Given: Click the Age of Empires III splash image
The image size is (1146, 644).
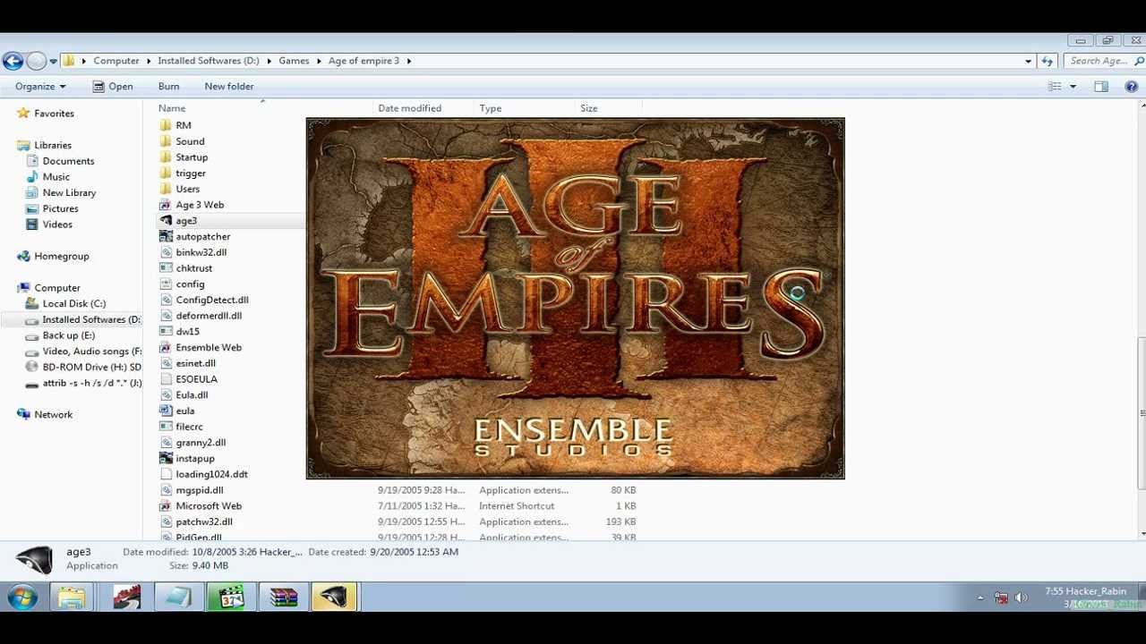Looking at the screenshot, I should coord(576,299).
